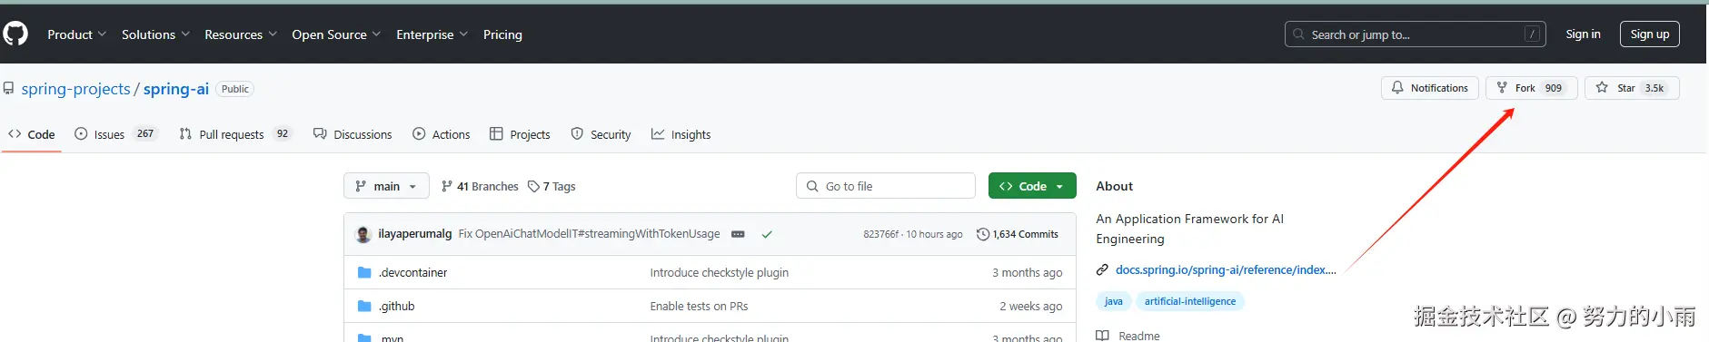Open the .devcontainer folder
The width and height of the screenshot is (1709, 342).
(x=412, y=272)
